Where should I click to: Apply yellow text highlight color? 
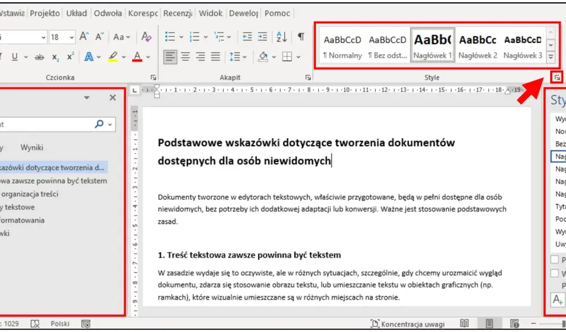[x=113, y=57]
